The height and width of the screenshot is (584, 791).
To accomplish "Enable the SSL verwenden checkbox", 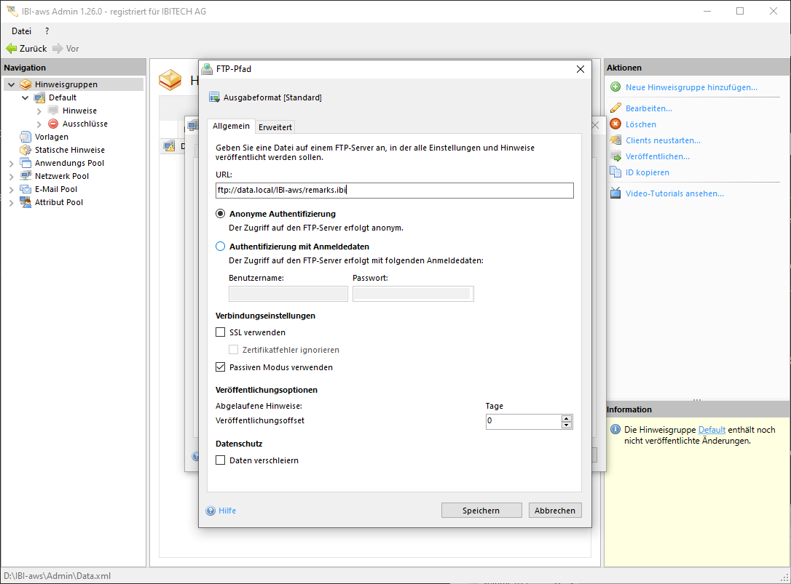I will [x=221, y=332].
